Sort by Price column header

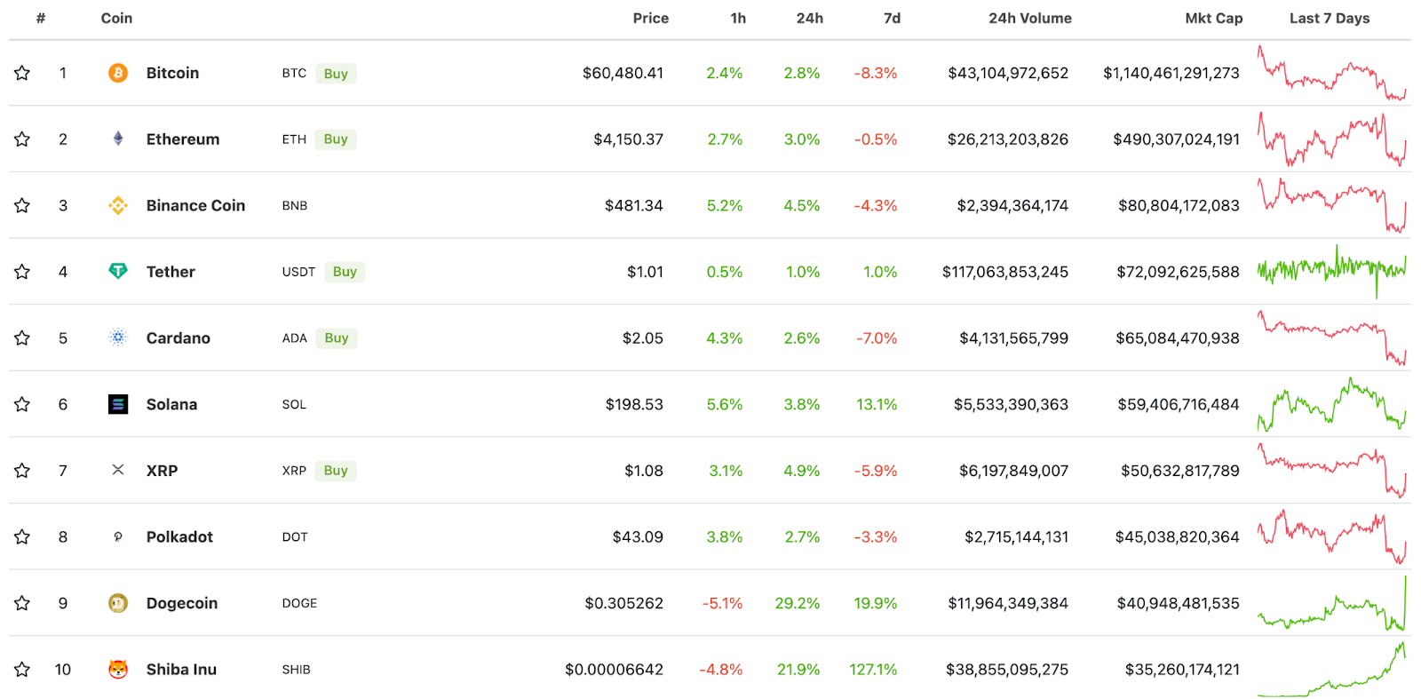click(x=651, y=18)
